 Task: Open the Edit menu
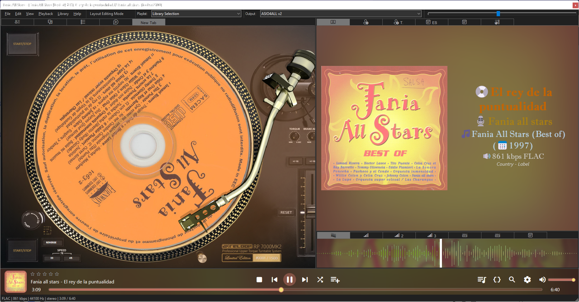[x=18, y=14]
